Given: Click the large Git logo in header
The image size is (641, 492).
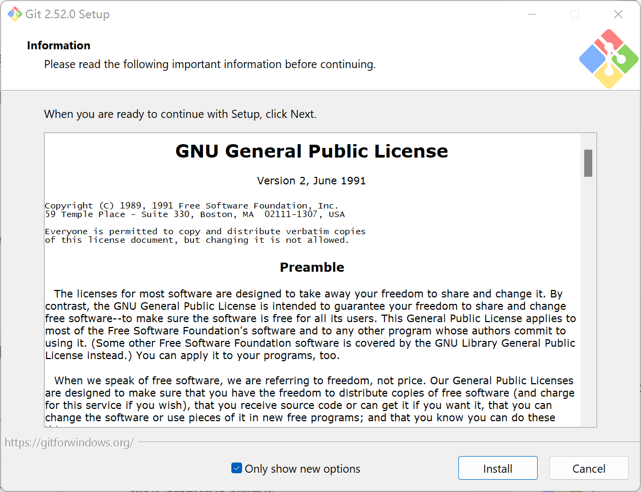Looking at the screenshot, I should [x=609, y=59].
